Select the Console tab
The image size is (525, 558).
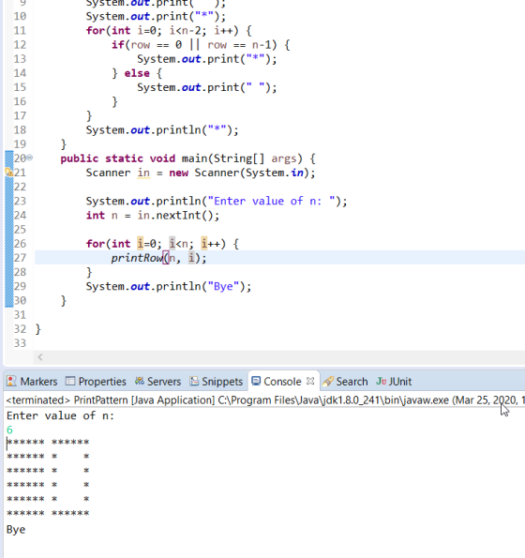click(x=282, y=382)
